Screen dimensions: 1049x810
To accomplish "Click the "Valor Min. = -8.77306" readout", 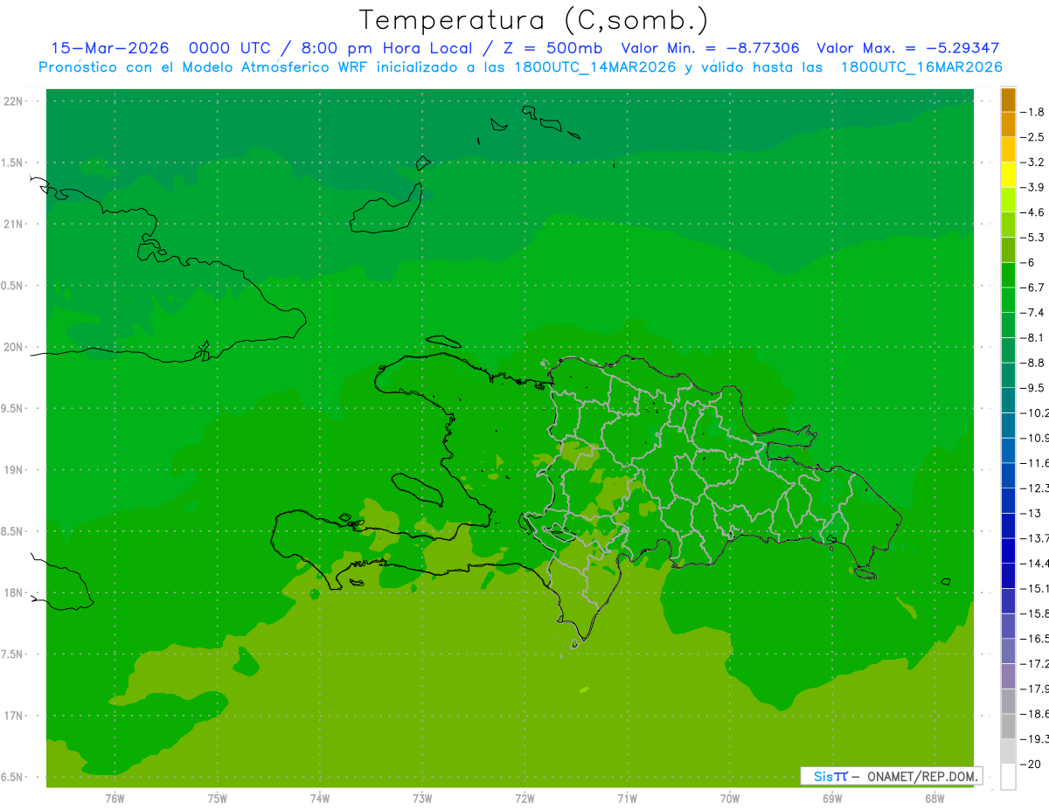I will [x=710, y=48].
